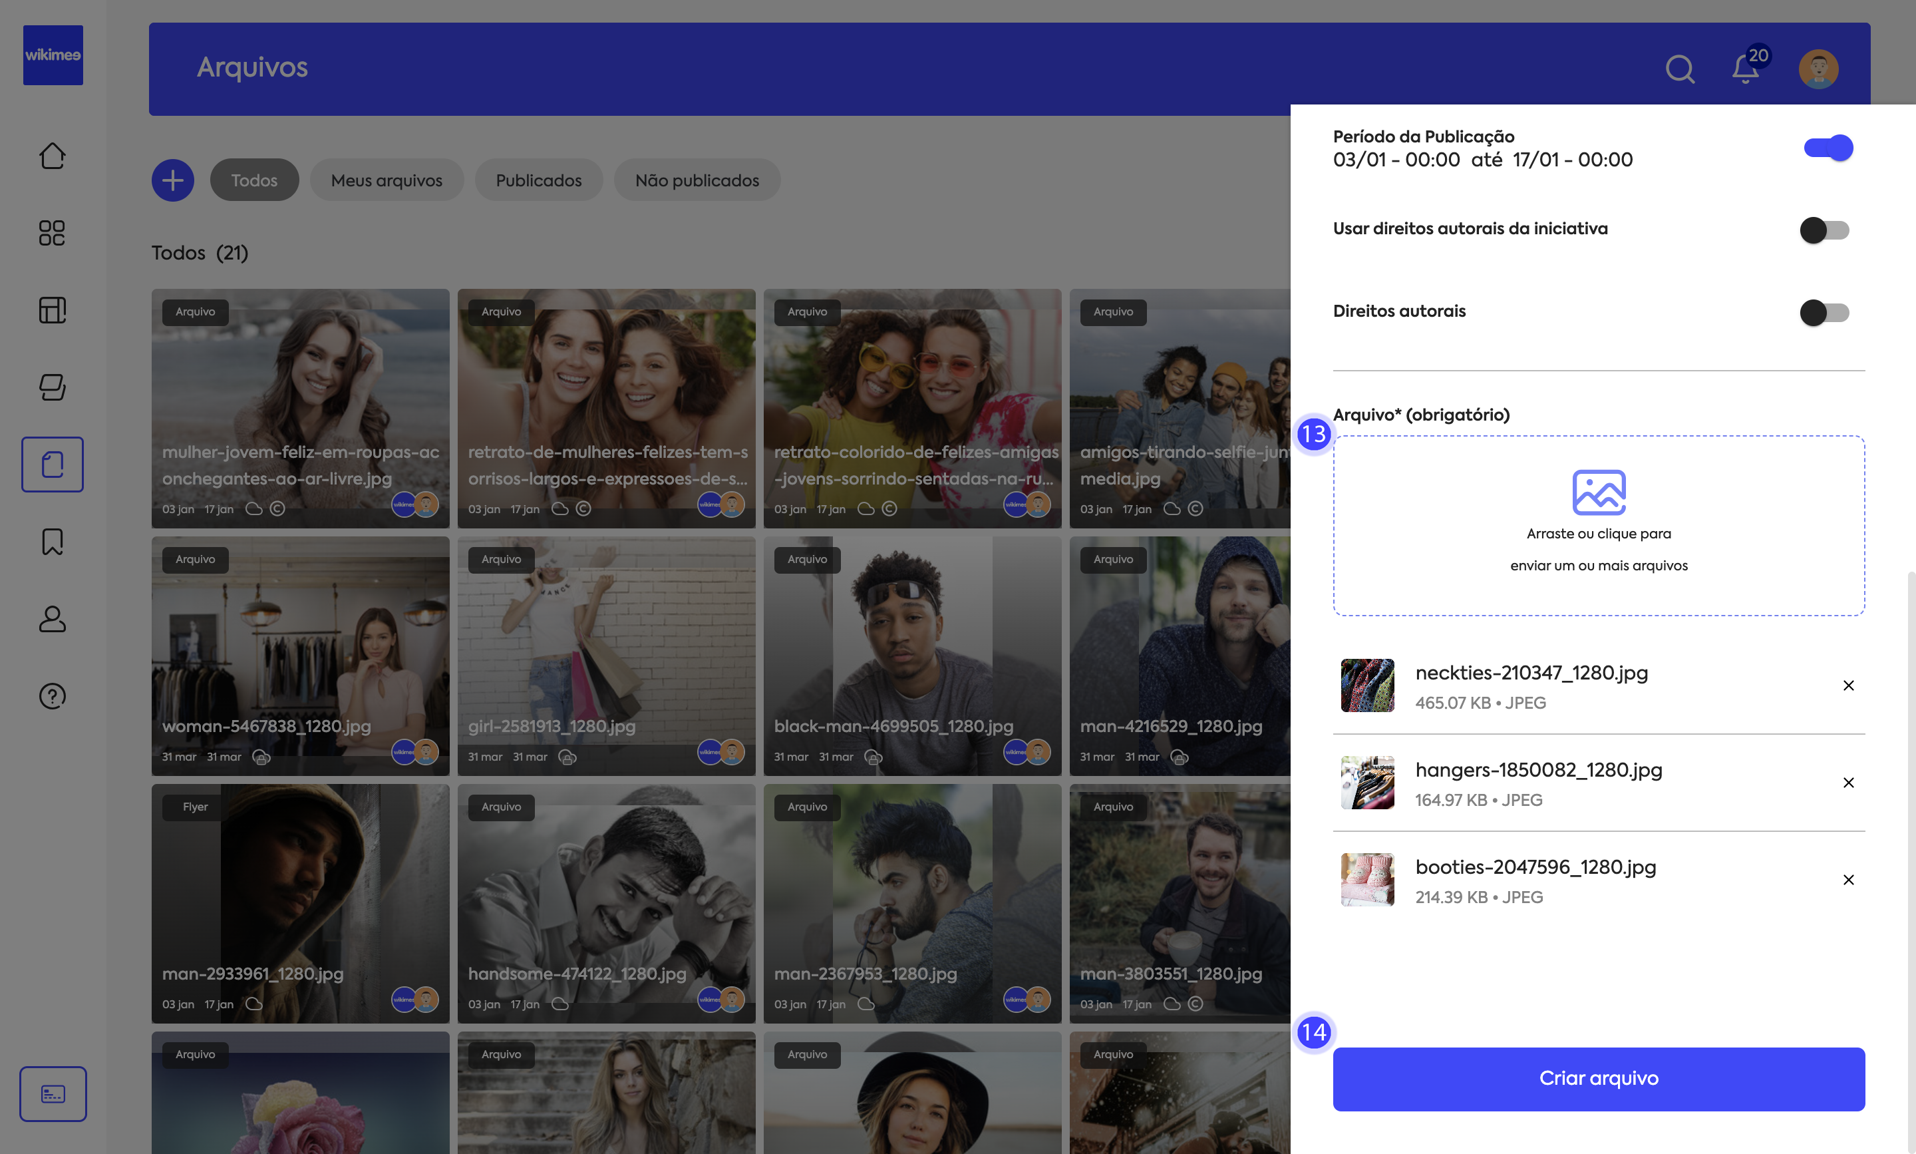The image size is (1916, 1154).
Task: Click the bookmark icon in sidebar
Action: pyautogui.click(x=52, y=541)
